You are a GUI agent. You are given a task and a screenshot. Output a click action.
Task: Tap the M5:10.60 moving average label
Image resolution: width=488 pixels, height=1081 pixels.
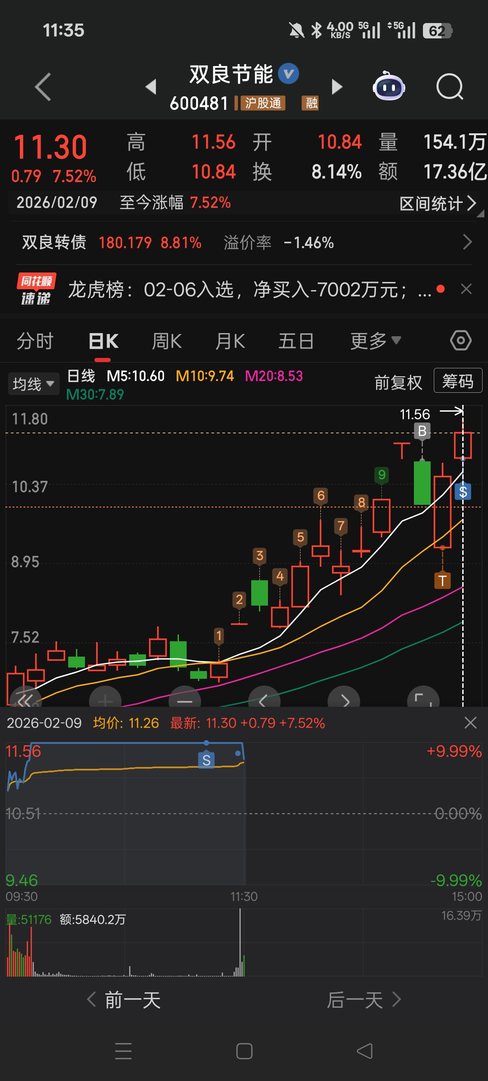pyautogui.click(x=136, y=376)
